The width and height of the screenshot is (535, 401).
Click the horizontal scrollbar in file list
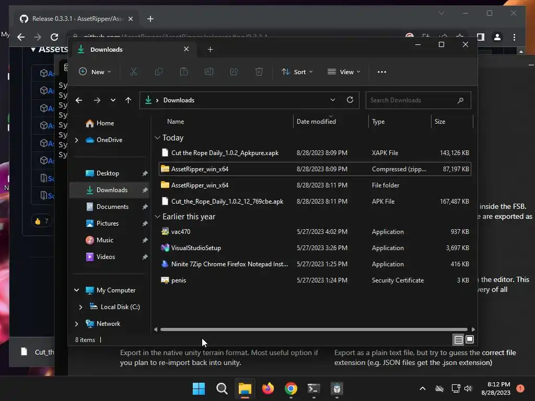coord(314,329)
